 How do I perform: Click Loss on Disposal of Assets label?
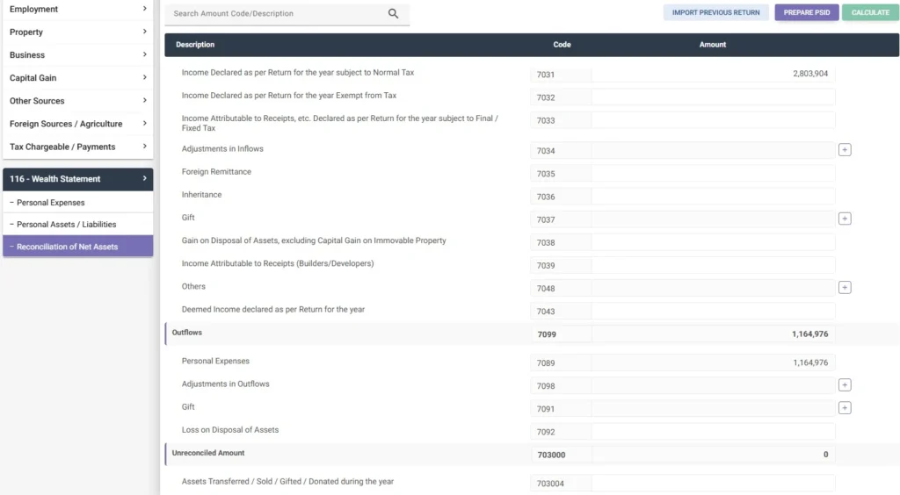point(230,430)
